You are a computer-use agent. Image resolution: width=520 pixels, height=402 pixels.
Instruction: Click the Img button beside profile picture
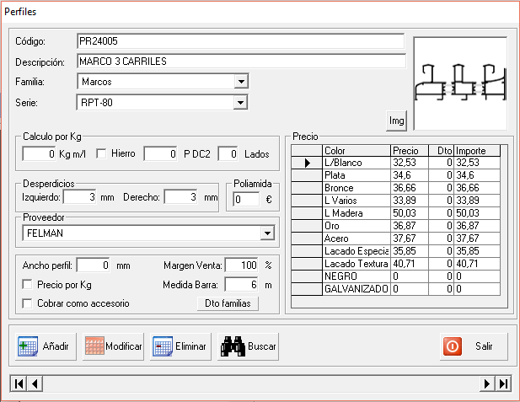(x=396, y=121)
